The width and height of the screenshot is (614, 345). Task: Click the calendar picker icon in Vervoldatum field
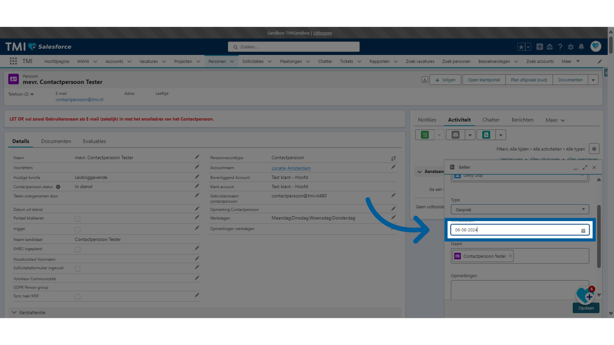(583, 230)
